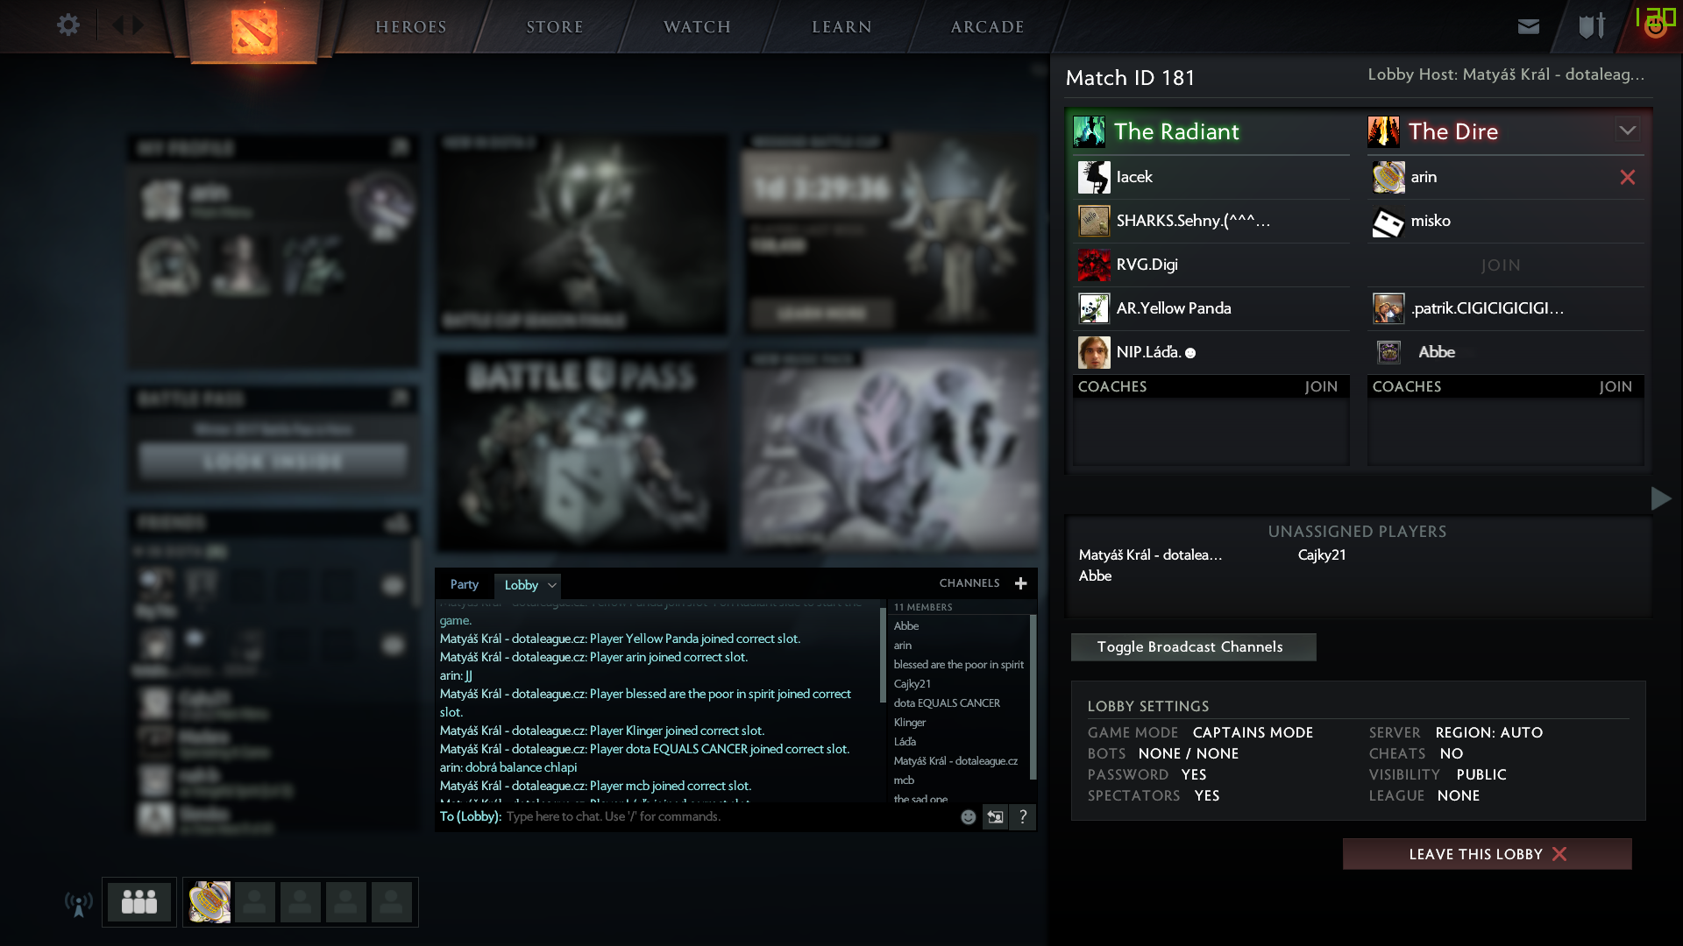Click the Battle Pass LOOK INSIDE button
1683x946 pixels.
[x=273, y=461]
